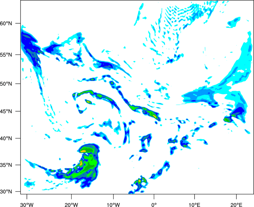Select the 0° longitude label
This screenshot has width=254, height=207.
[x=154, y=205]
